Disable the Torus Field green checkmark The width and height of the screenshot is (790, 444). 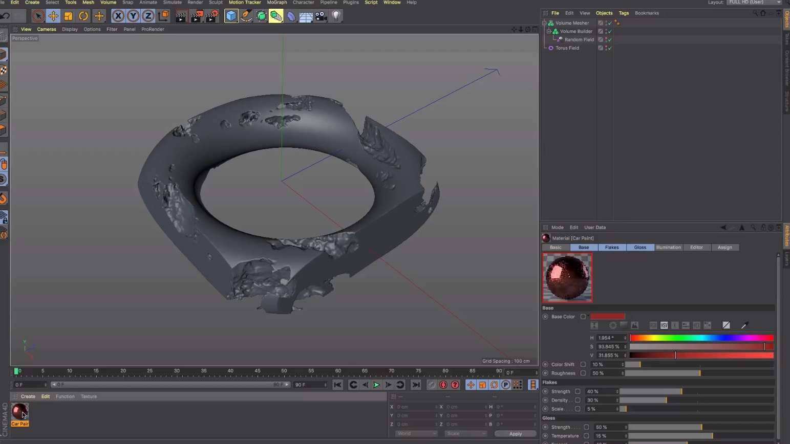tap(610, 48)
